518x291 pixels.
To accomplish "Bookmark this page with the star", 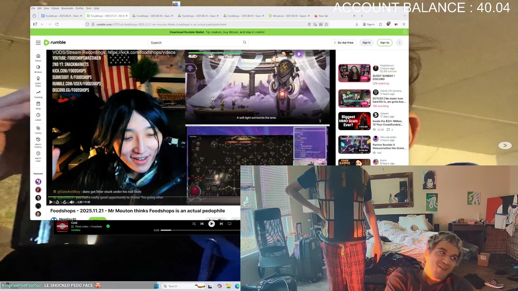I will [x=326, y=24].
